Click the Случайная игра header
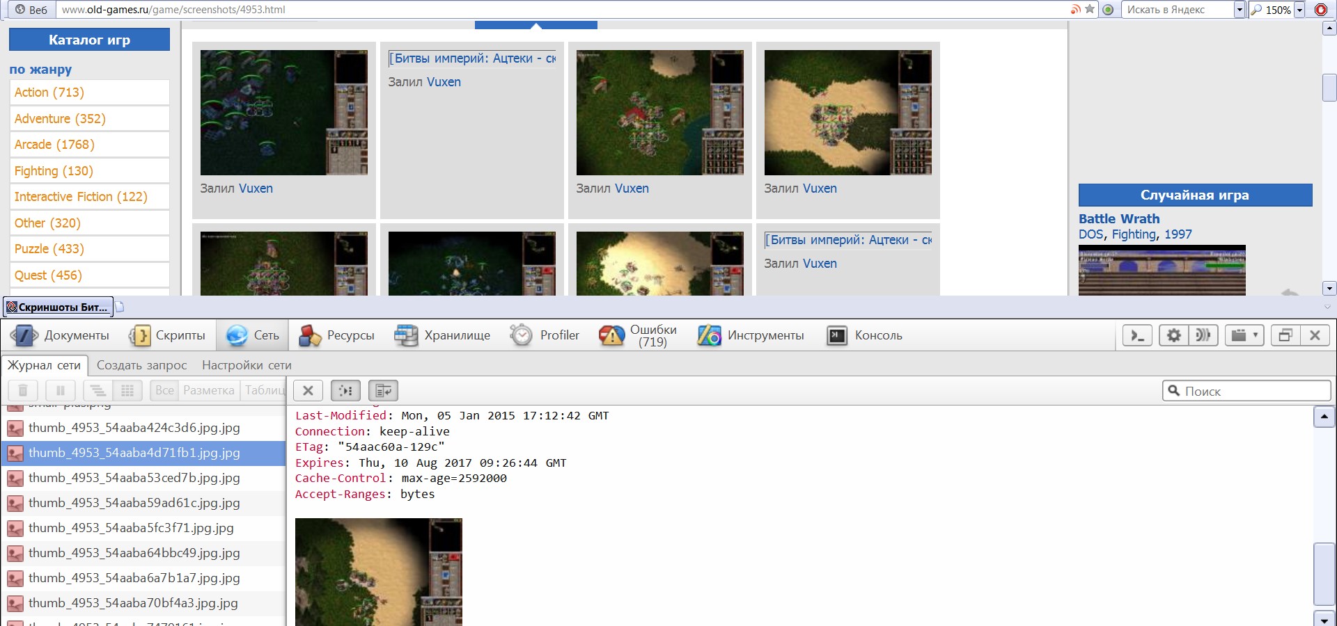 pyautogui.click(x=1195, y=195)
